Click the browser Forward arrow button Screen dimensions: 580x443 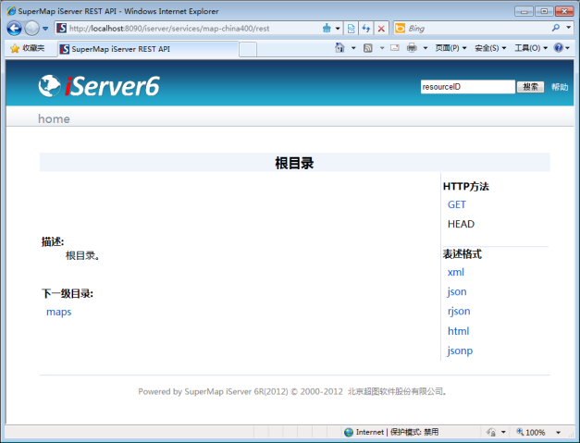click(x=31, y=29)
